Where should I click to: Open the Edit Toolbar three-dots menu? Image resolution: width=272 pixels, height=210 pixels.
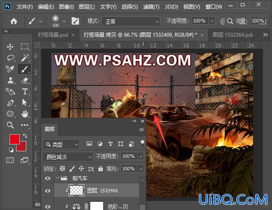[x=25, y=125]
